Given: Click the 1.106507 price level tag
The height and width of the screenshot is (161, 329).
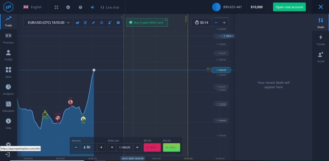Looking at the screenshot, I should coord(221,87).
